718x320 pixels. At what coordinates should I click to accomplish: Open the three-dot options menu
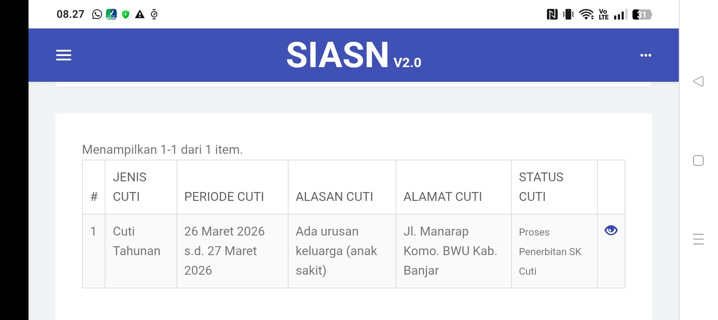pos(645,55)
